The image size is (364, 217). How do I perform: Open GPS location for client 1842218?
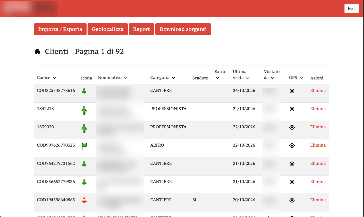[292, 109]
